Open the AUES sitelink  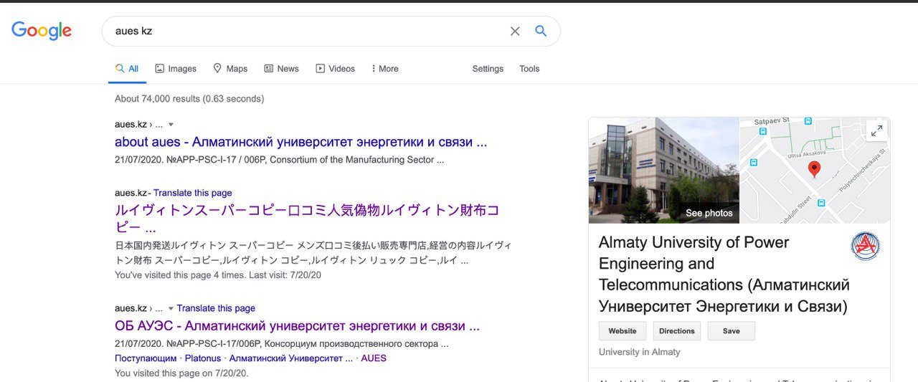(x=374, y=358)
